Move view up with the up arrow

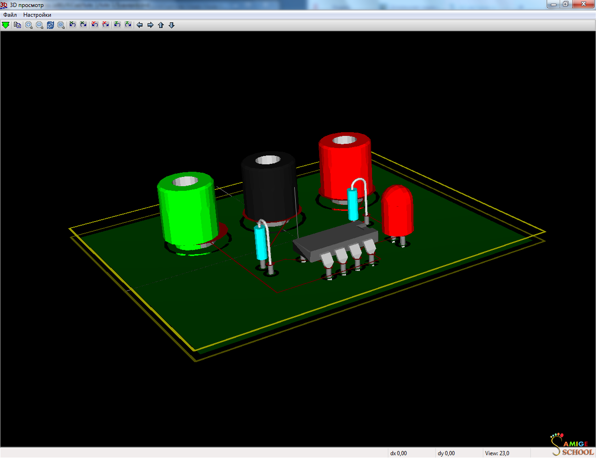click(161, 25)
